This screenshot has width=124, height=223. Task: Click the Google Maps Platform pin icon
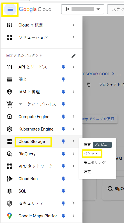[10, 216]
